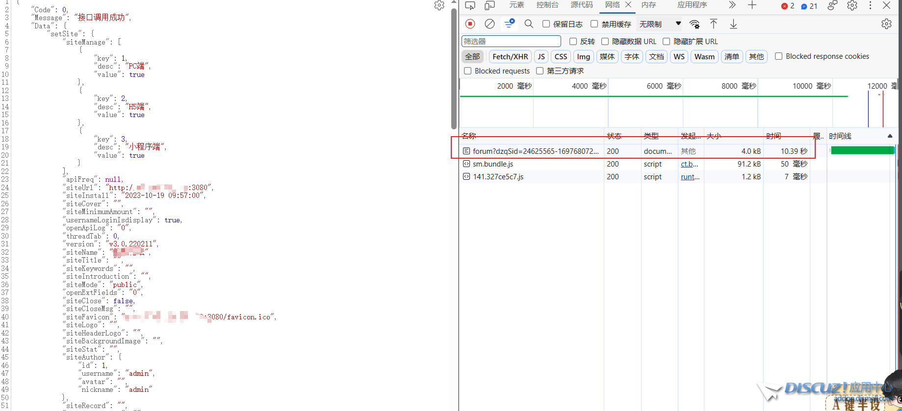Click the export HAR download arrow

pos(733,24)
